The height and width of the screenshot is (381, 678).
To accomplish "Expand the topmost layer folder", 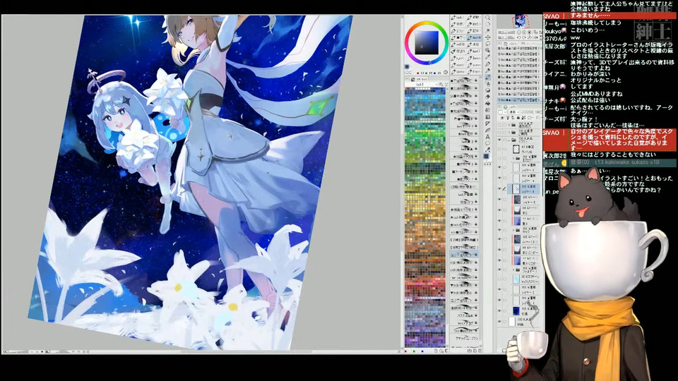I will 509,124.
